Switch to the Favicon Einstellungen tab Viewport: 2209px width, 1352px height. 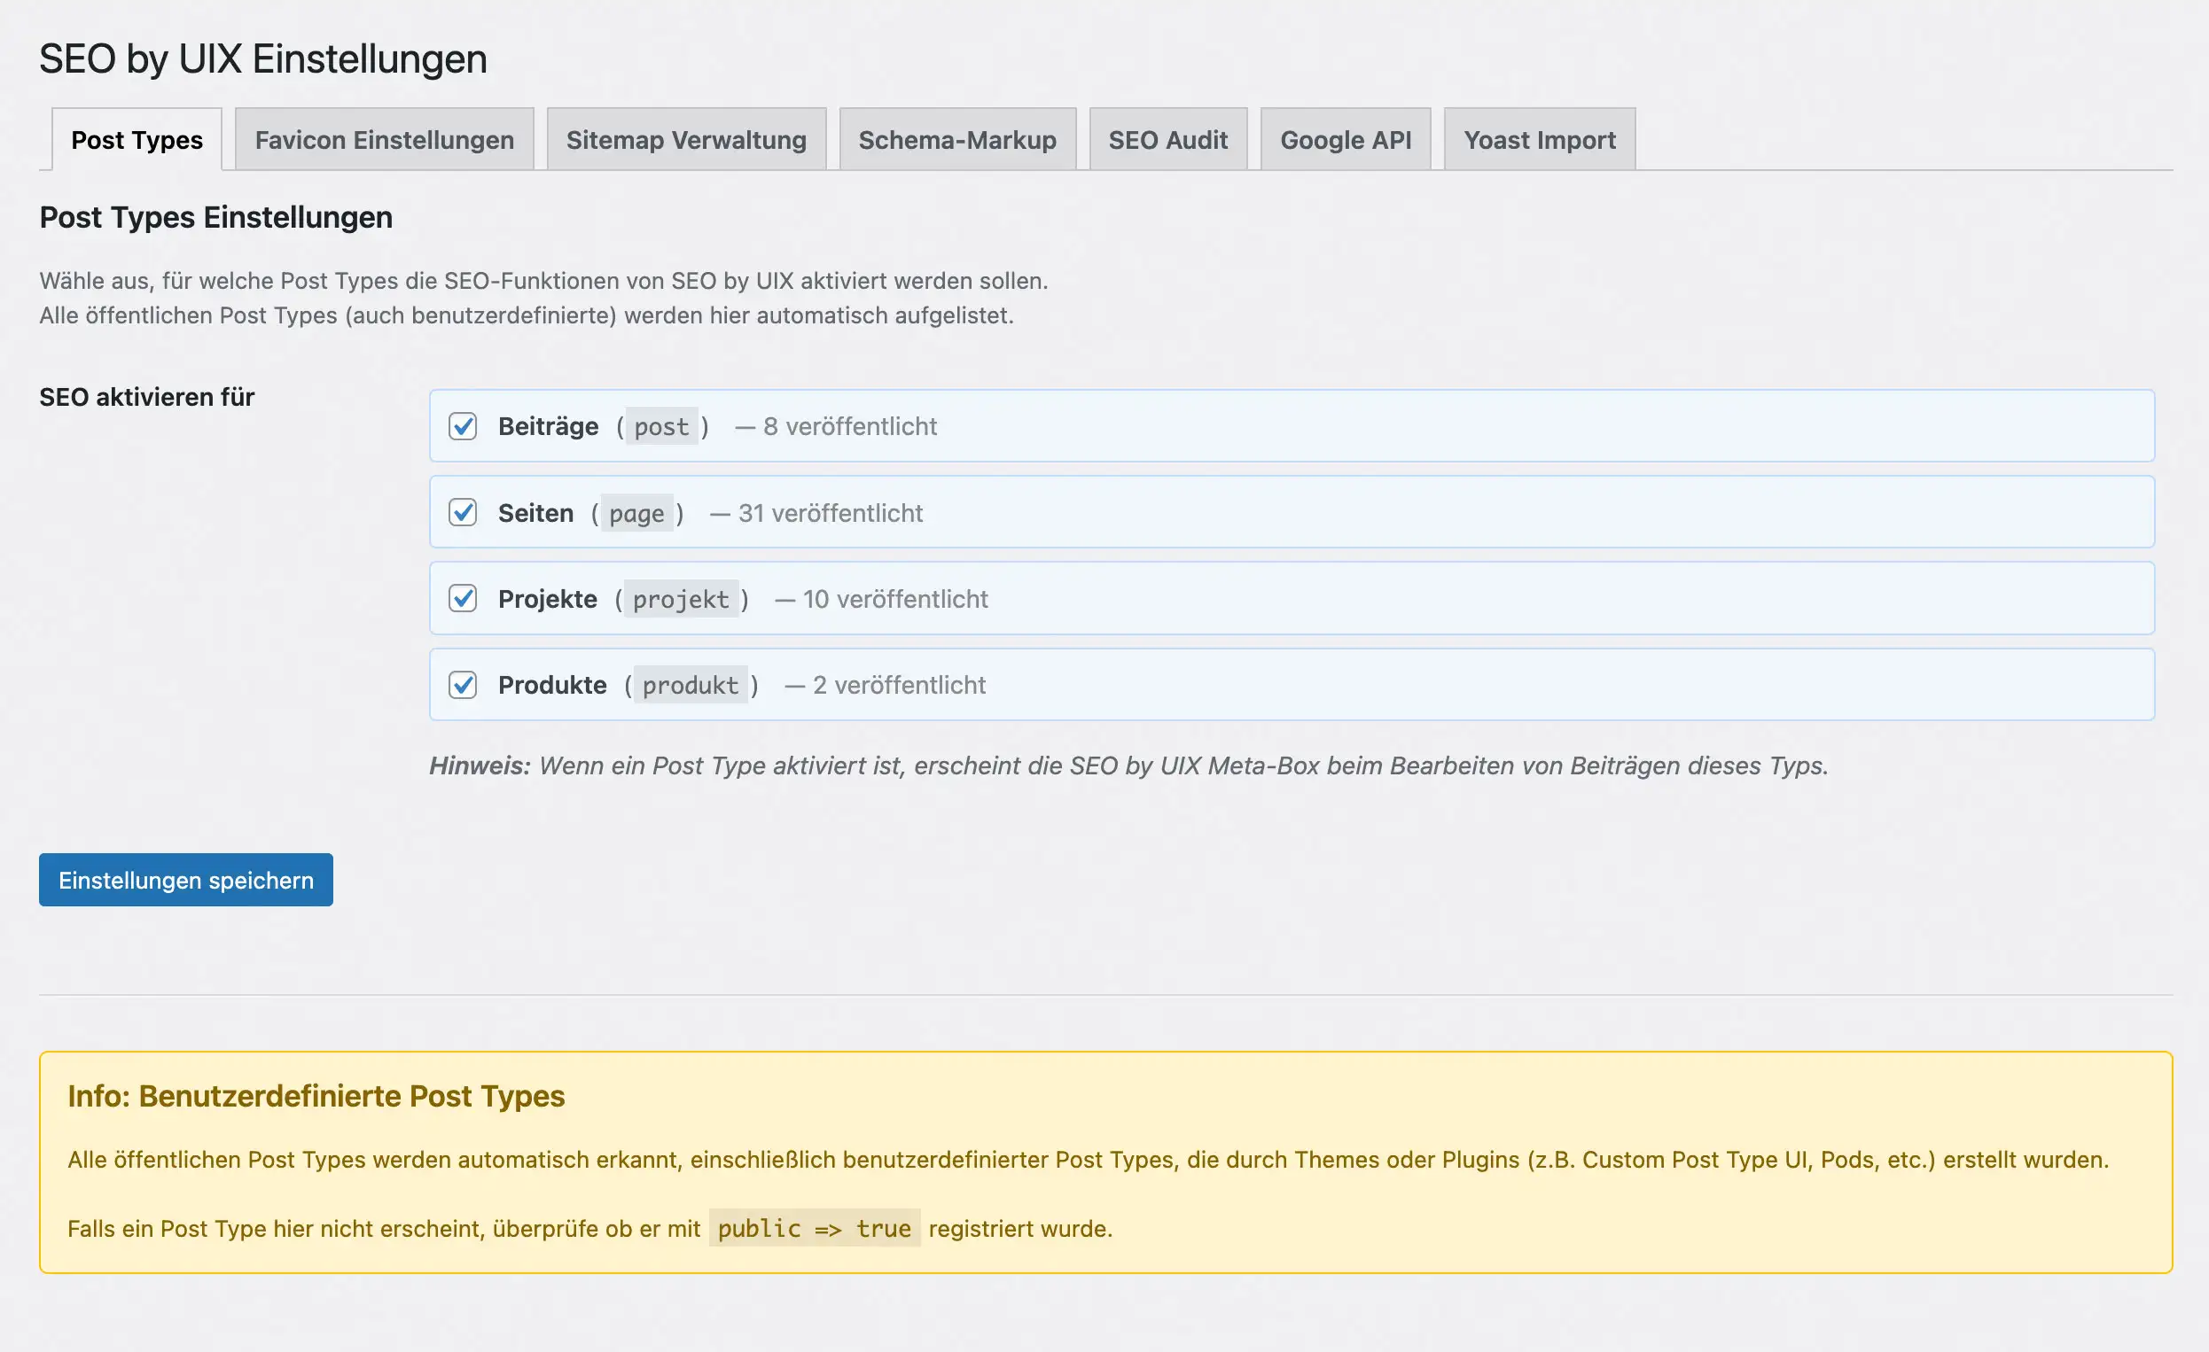pos(384,140)
